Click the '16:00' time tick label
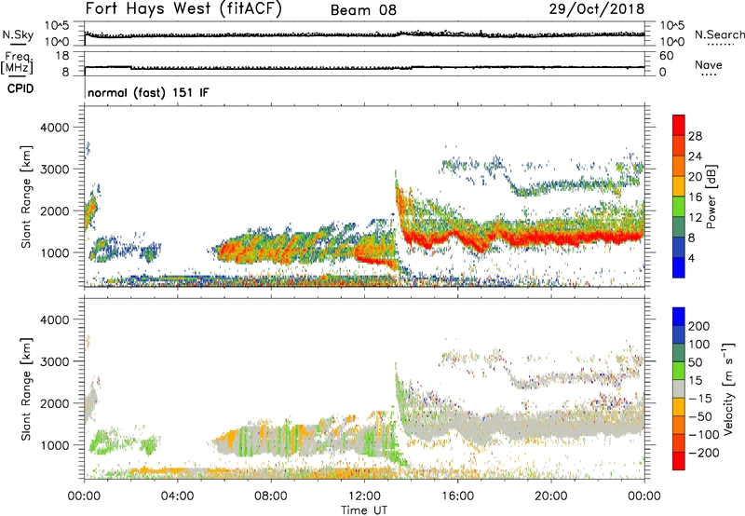This screenshot has width=745, height=516. point(457,496)
